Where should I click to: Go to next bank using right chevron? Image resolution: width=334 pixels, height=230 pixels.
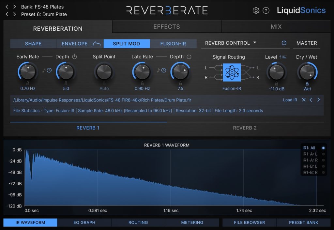click(x=14, y=7)
